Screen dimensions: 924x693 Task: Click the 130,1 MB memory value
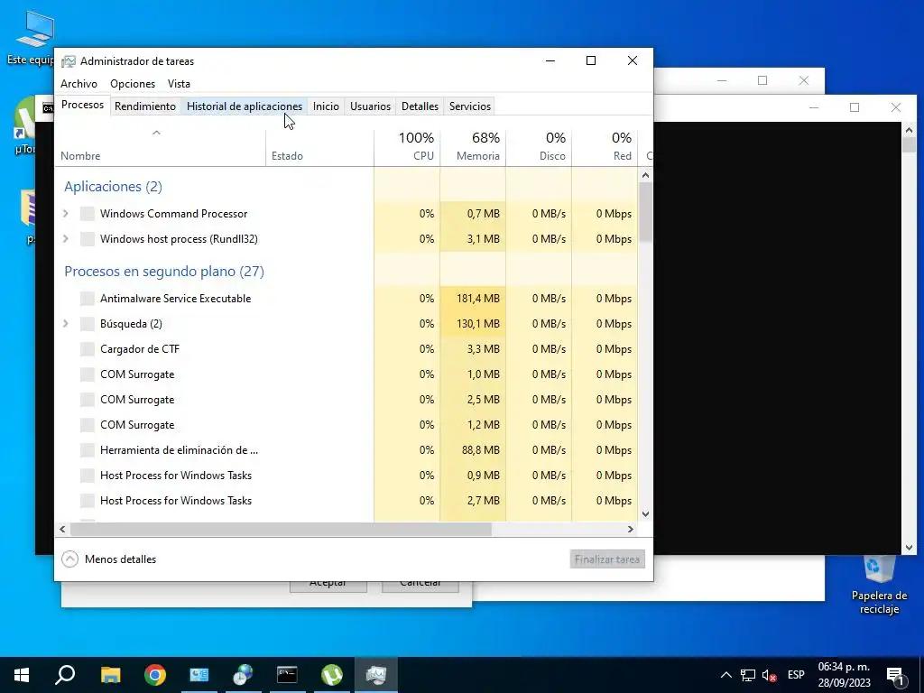[x=478, y=324]
